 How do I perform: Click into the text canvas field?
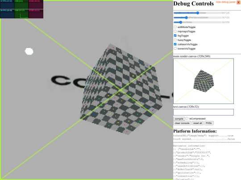[204, 112]
